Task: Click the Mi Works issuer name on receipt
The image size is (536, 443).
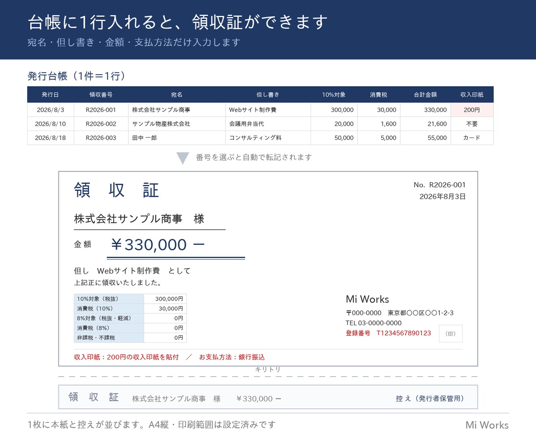Action: [x=367, y=299]
